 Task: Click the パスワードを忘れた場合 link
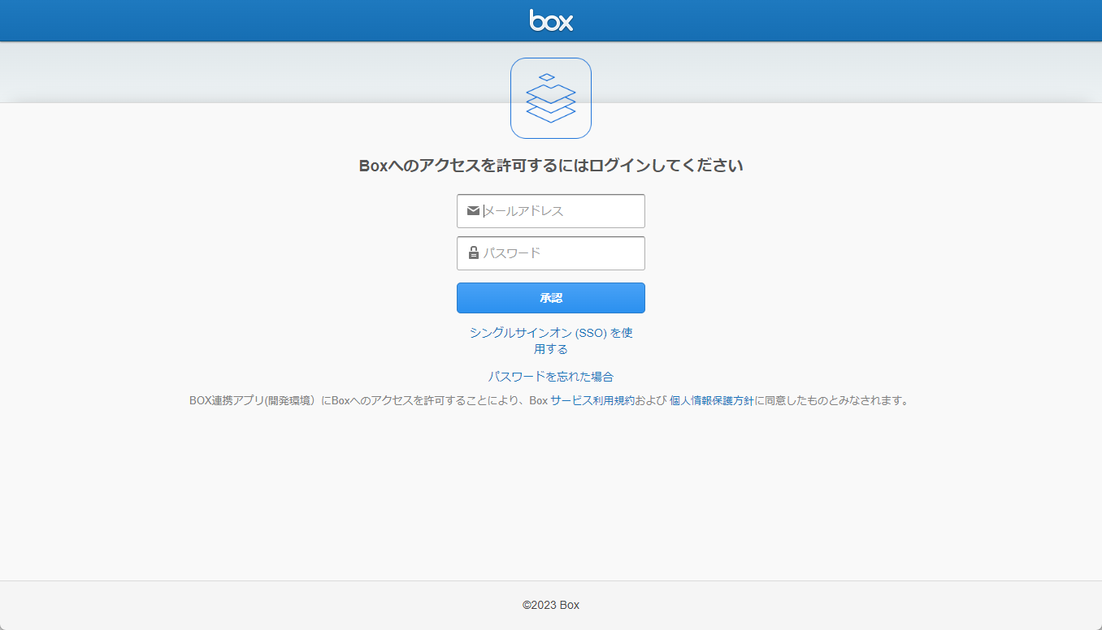click(551, 376)
